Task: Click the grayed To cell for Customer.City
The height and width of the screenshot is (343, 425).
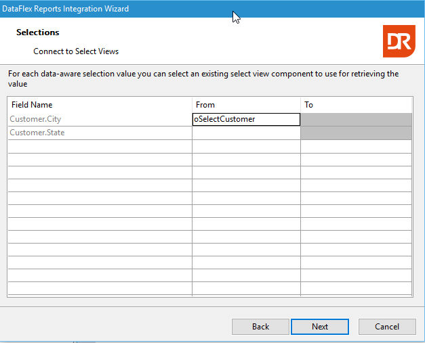Action: click(356, 119)
